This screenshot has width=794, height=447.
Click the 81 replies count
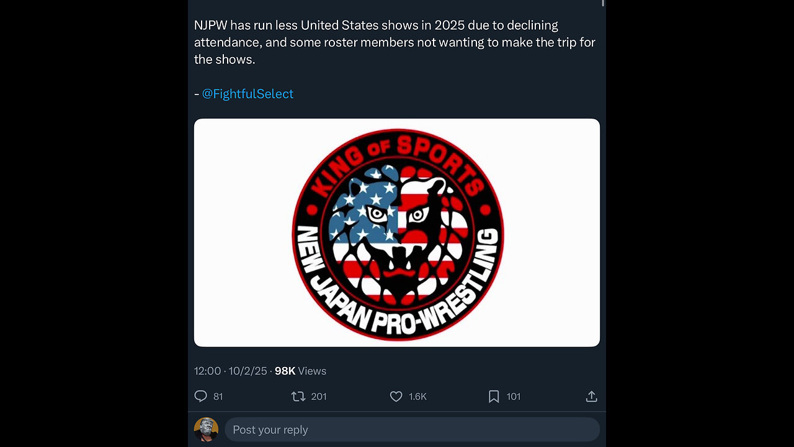pos(218,397)
